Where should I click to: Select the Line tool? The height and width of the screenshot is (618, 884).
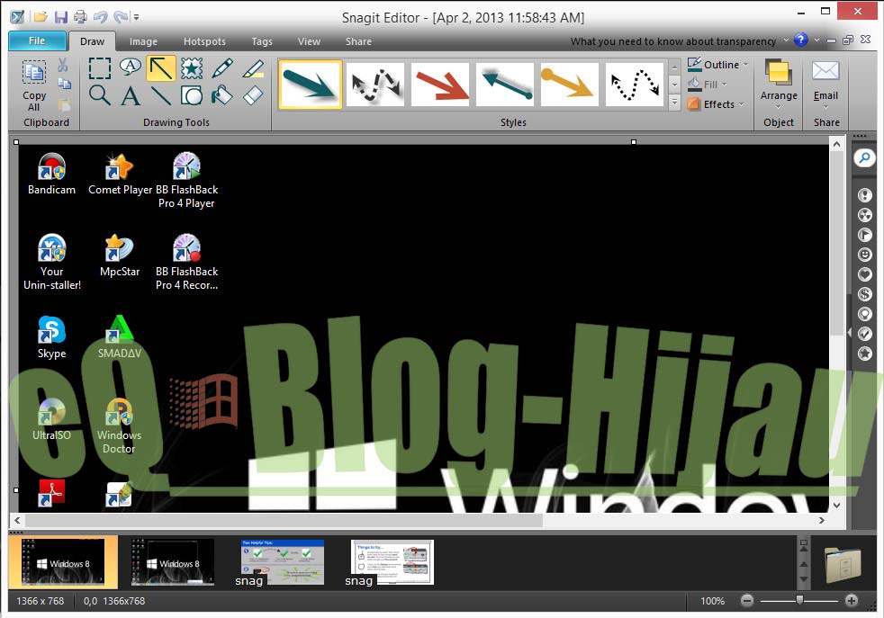tap(161, 95)
